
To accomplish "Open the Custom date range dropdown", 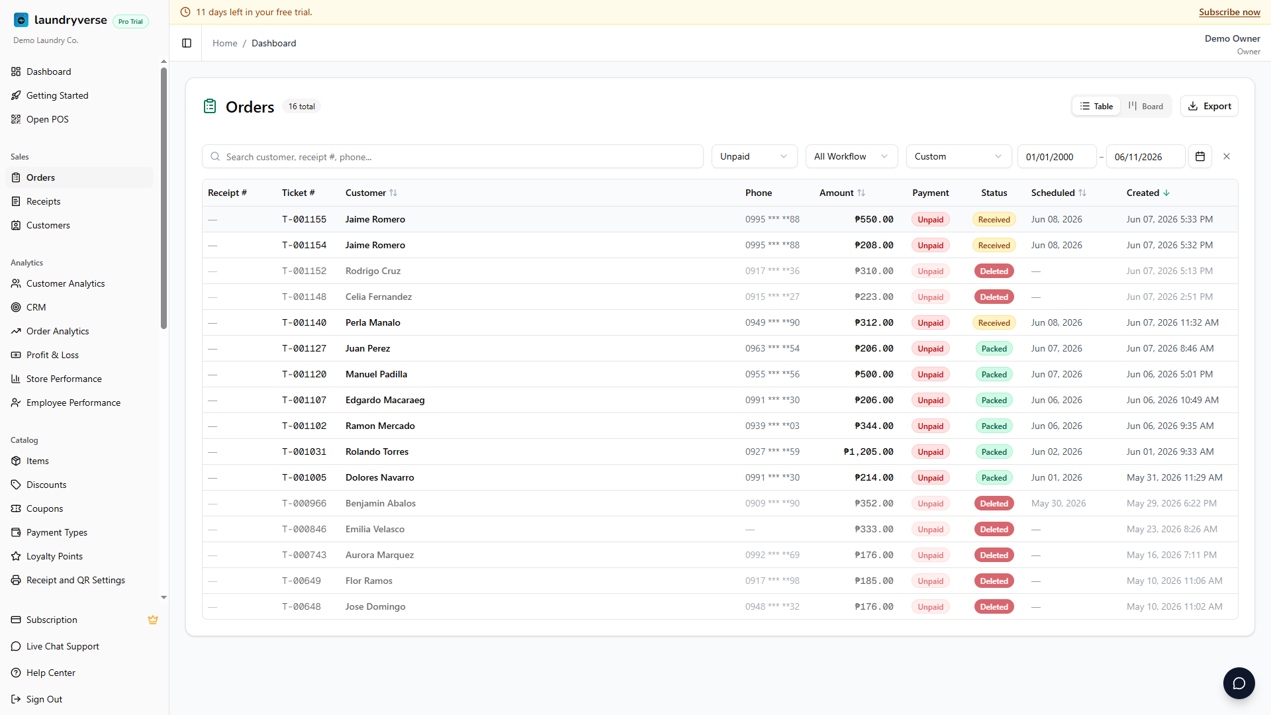I will point(959,156).
